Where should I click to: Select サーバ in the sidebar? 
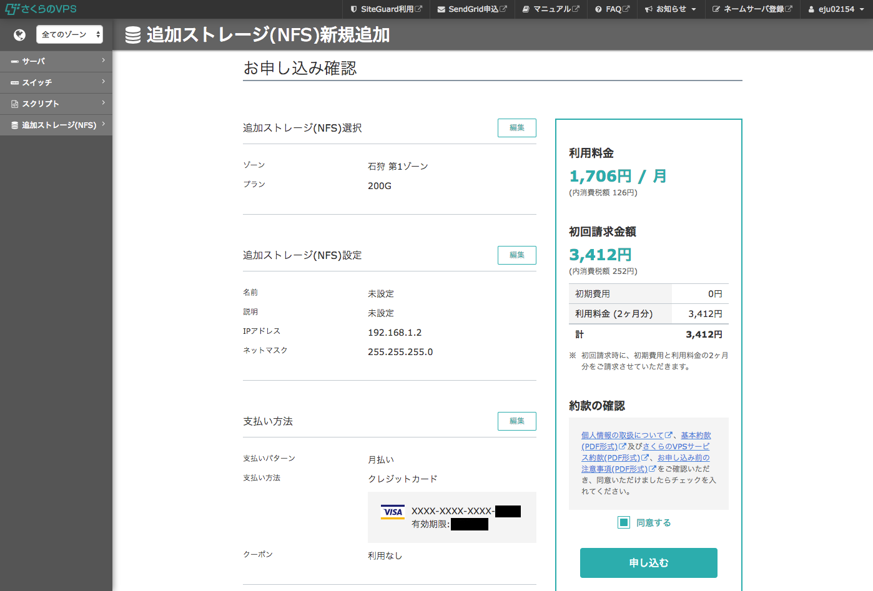point(56,61)
